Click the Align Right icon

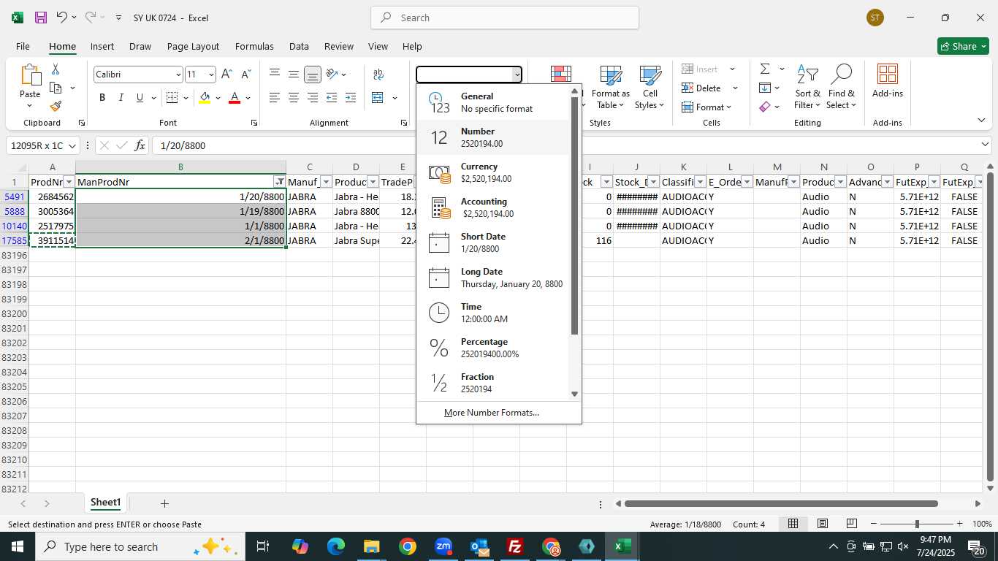point(312,98)
